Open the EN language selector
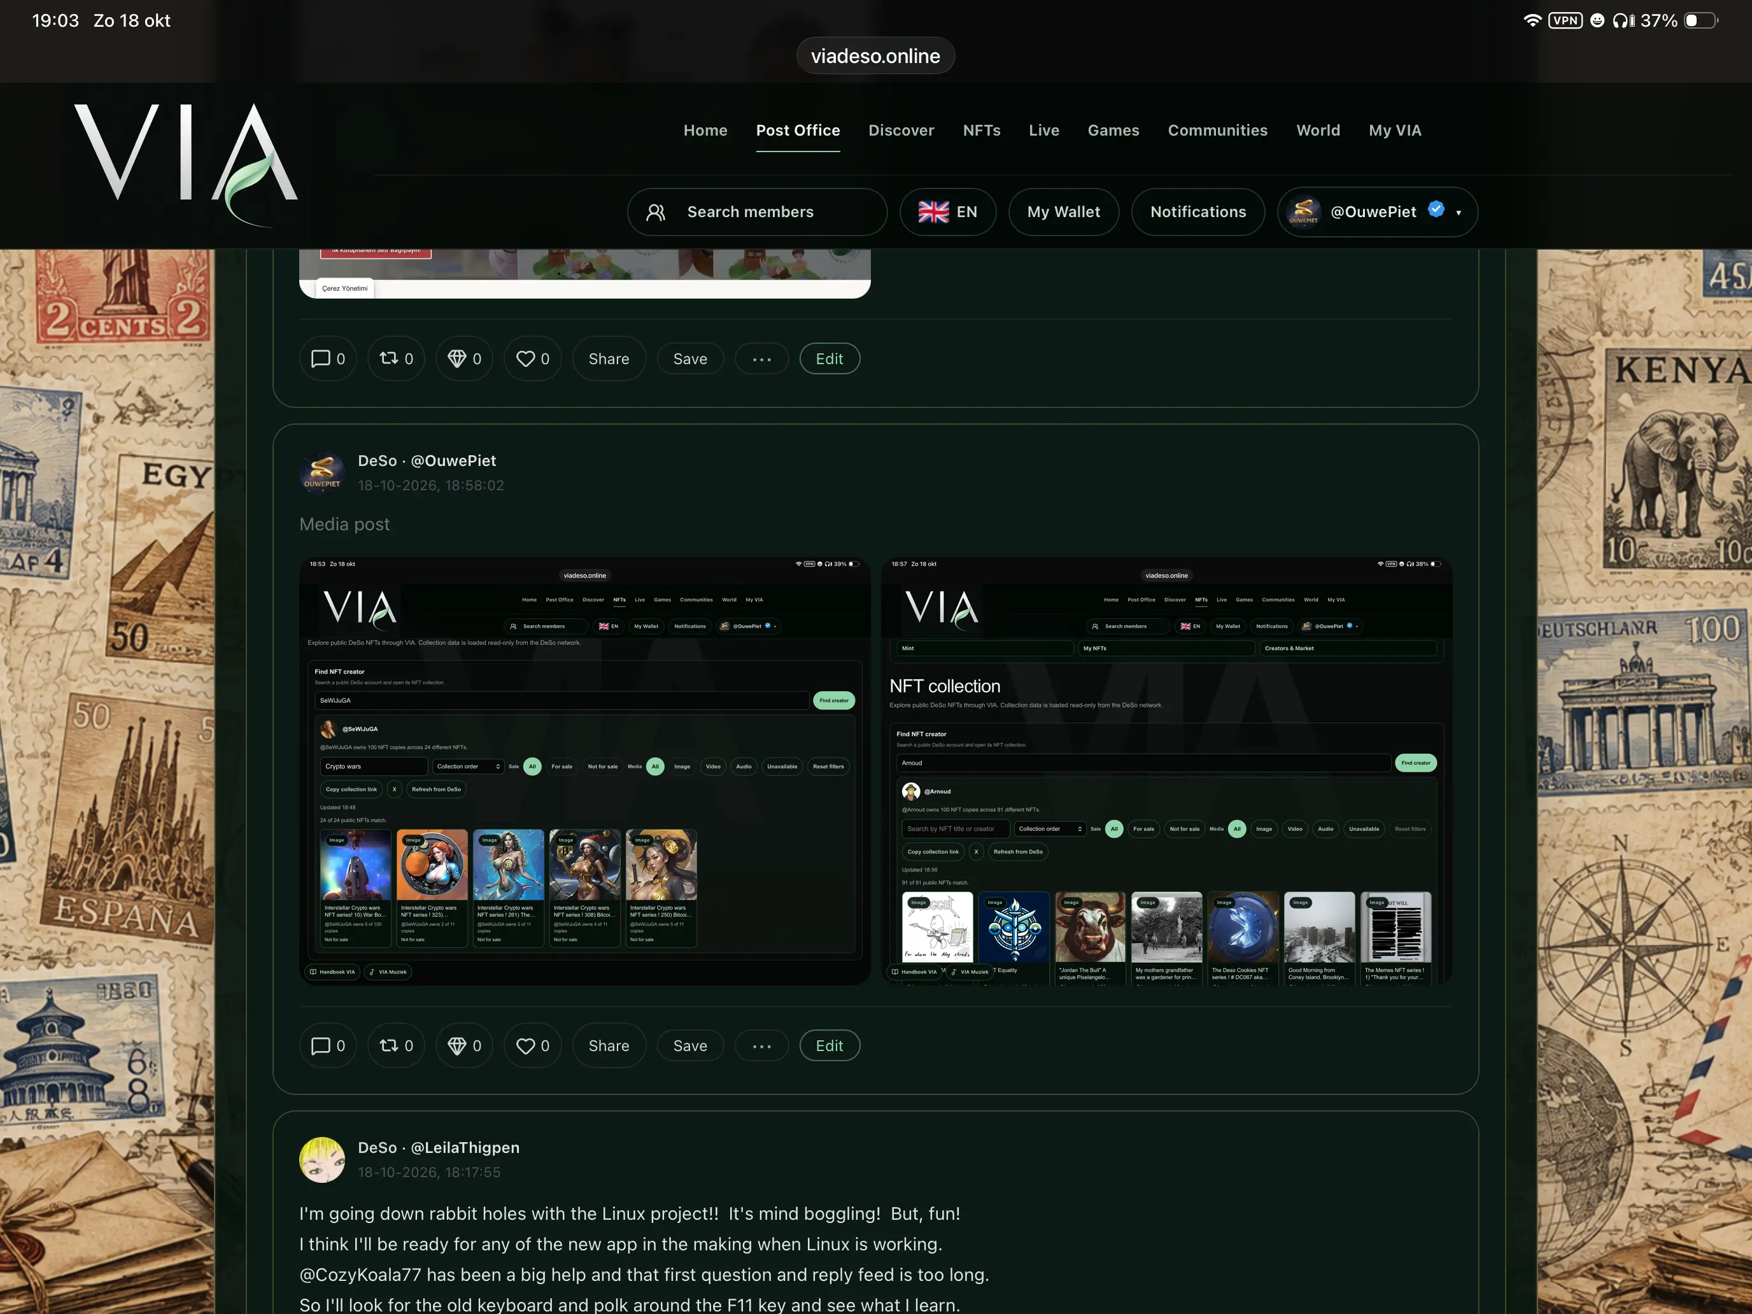This screenshot has height=1314, width=1752. pyautogui.click(x=947, y=211)
